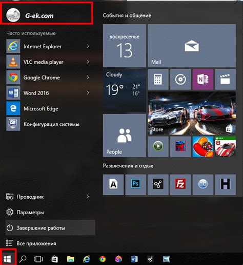Launch the FileZilla tile
This screenshot has width=243, height=265.
(180, 184)
